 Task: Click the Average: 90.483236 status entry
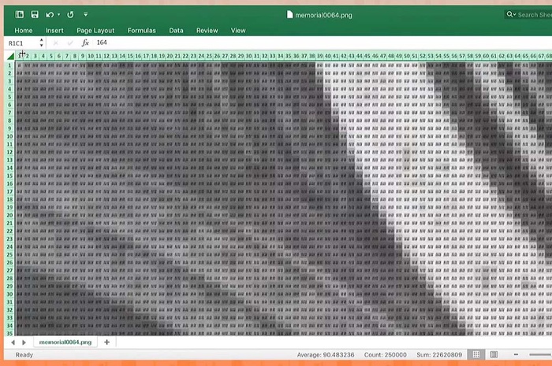point(326,355)
